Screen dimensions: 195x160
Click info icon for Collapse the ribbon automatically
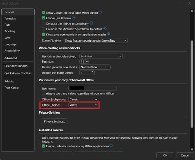[x=91, y=23]
